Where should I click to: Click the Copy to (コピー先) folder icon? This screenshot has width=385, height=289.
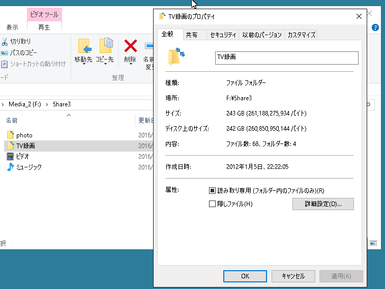tap(105, 46)
